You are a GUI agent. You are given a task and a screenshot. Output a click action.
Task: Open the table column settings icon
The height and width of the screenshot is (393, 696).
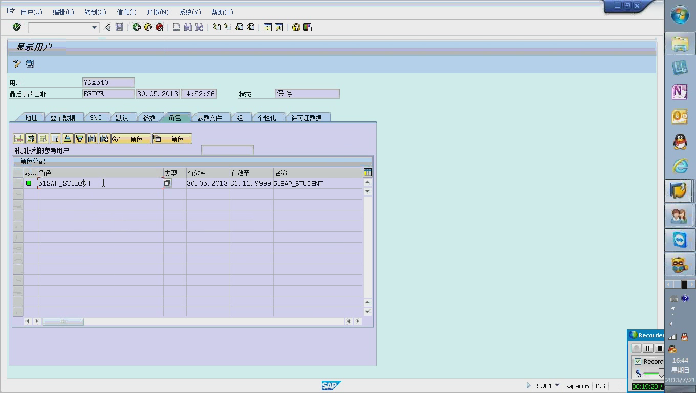click(367, 172)
